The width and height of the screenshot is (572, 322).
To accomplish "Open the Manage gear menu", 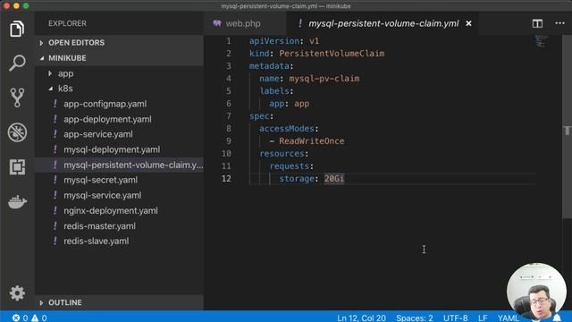I will tap(17, 292).
